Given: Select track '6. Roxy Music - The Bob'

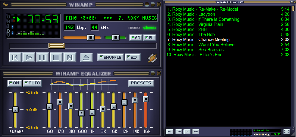Looking at the screenshot, I should [x=228, y=34].
